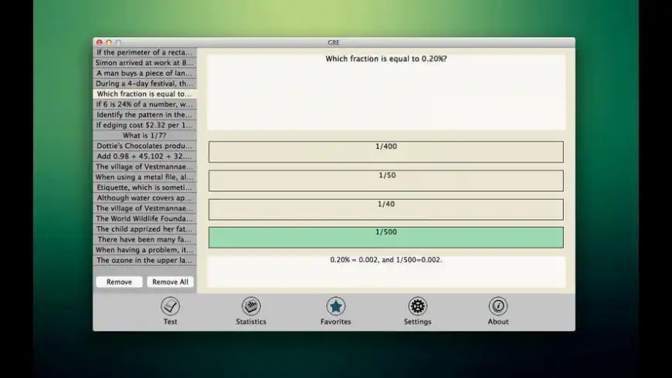This screenshot has width=672, height=378.
Task: Select 'The child apprized her fat...' question
Action: [145, 229]
